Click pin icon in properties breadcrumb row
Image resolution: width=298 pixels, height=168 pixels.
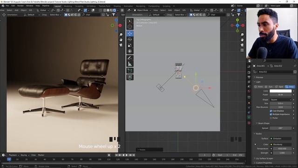click(295, 66)
